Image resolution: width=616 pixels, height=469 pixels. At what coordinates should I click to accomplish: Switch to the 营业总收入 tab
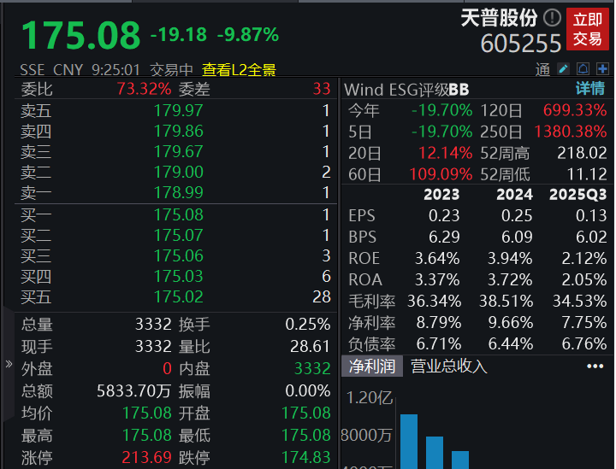(x=449, y=366)
